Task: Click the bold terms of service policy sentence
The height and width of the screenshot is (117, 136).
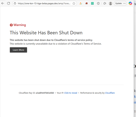Action: click(x=51, y=40)
